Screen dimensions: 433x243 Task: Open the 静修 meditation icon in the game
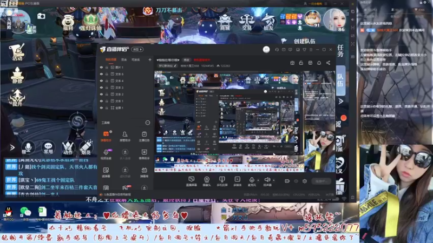click(17, 75)
